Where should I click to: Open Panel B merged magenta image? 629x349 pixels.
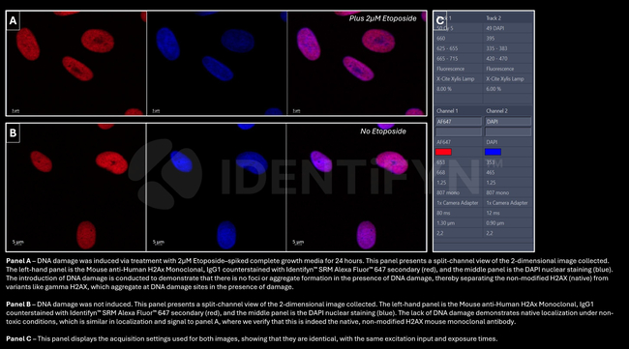357,188
